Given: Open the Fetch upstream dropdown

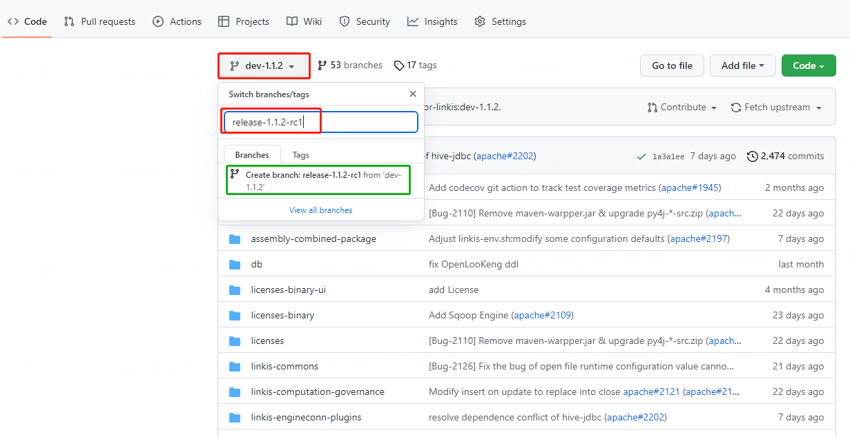Looking at the screenshot, I should tap(776, 108).
